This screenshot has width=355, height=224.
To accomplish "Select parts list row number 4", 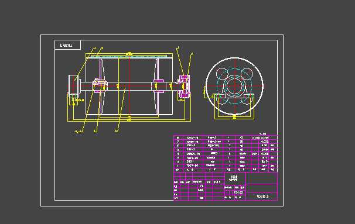I will coord(226,154).
